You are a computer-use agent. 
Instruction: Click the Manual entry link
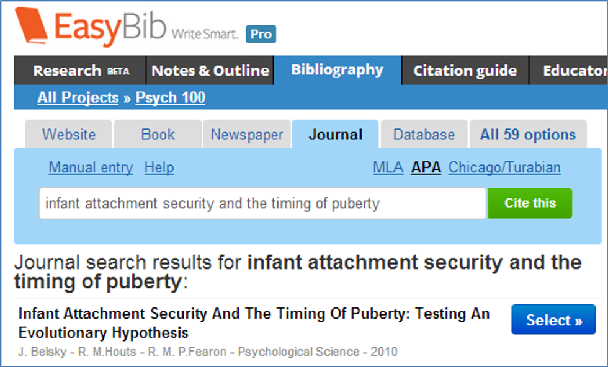pyautogui.click(x=91, y=167)
